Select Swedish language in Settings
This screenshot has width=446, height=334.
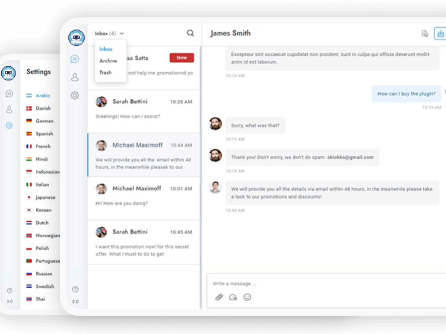(x=40, y=286)
